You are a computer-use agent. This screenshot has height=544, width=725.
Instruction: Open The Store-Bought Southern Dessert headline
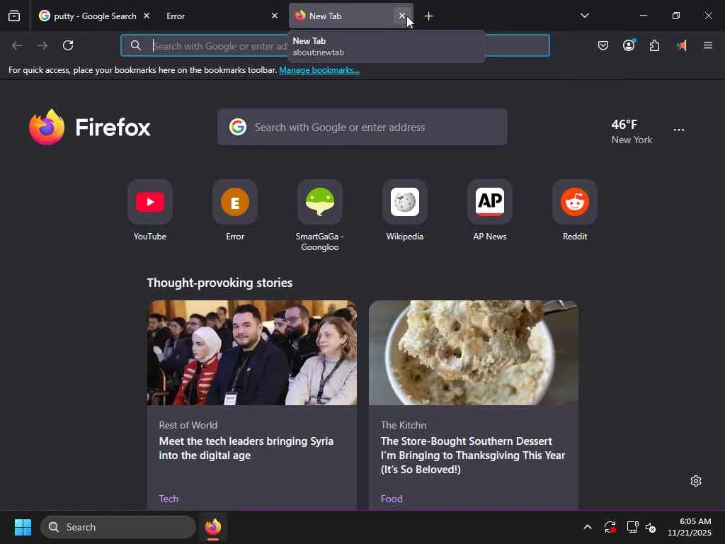472,455
